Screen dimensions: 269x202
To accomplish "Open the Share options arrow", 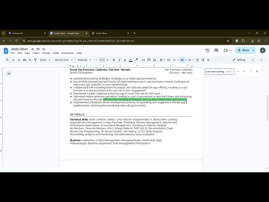I will (253, 50).
